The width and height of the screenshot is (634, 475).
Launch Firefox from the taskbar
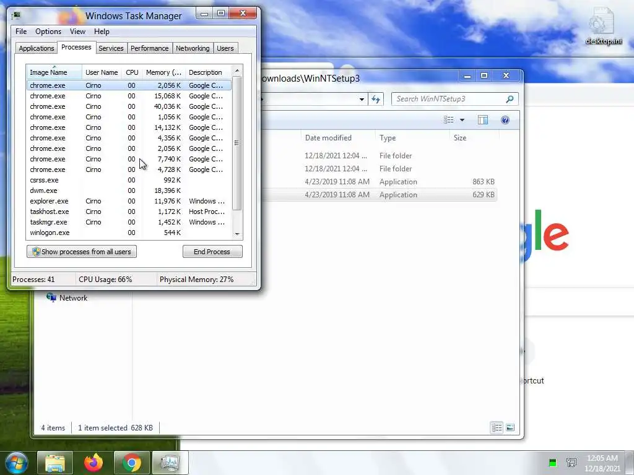point(93,463)
